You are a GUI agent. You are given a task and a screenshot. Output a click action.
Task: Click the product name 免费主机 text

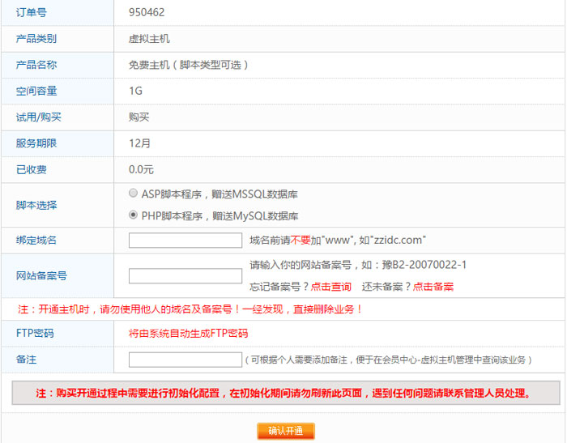(188, 65)
